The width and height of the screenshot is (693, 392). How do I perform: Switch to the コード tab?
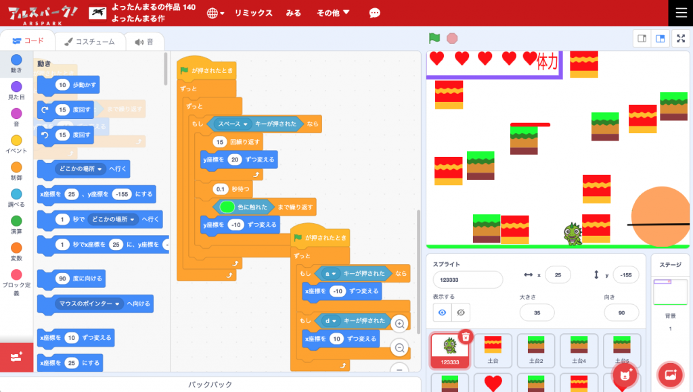[x=28, y=41]
